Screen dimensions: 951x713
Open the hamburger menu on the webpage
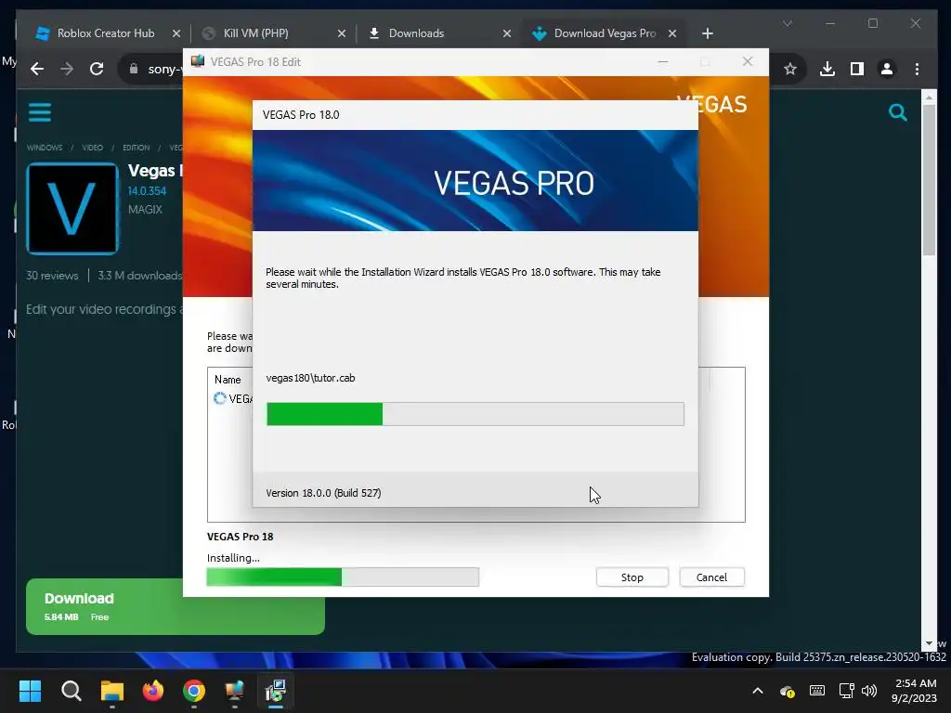[39, 112]
